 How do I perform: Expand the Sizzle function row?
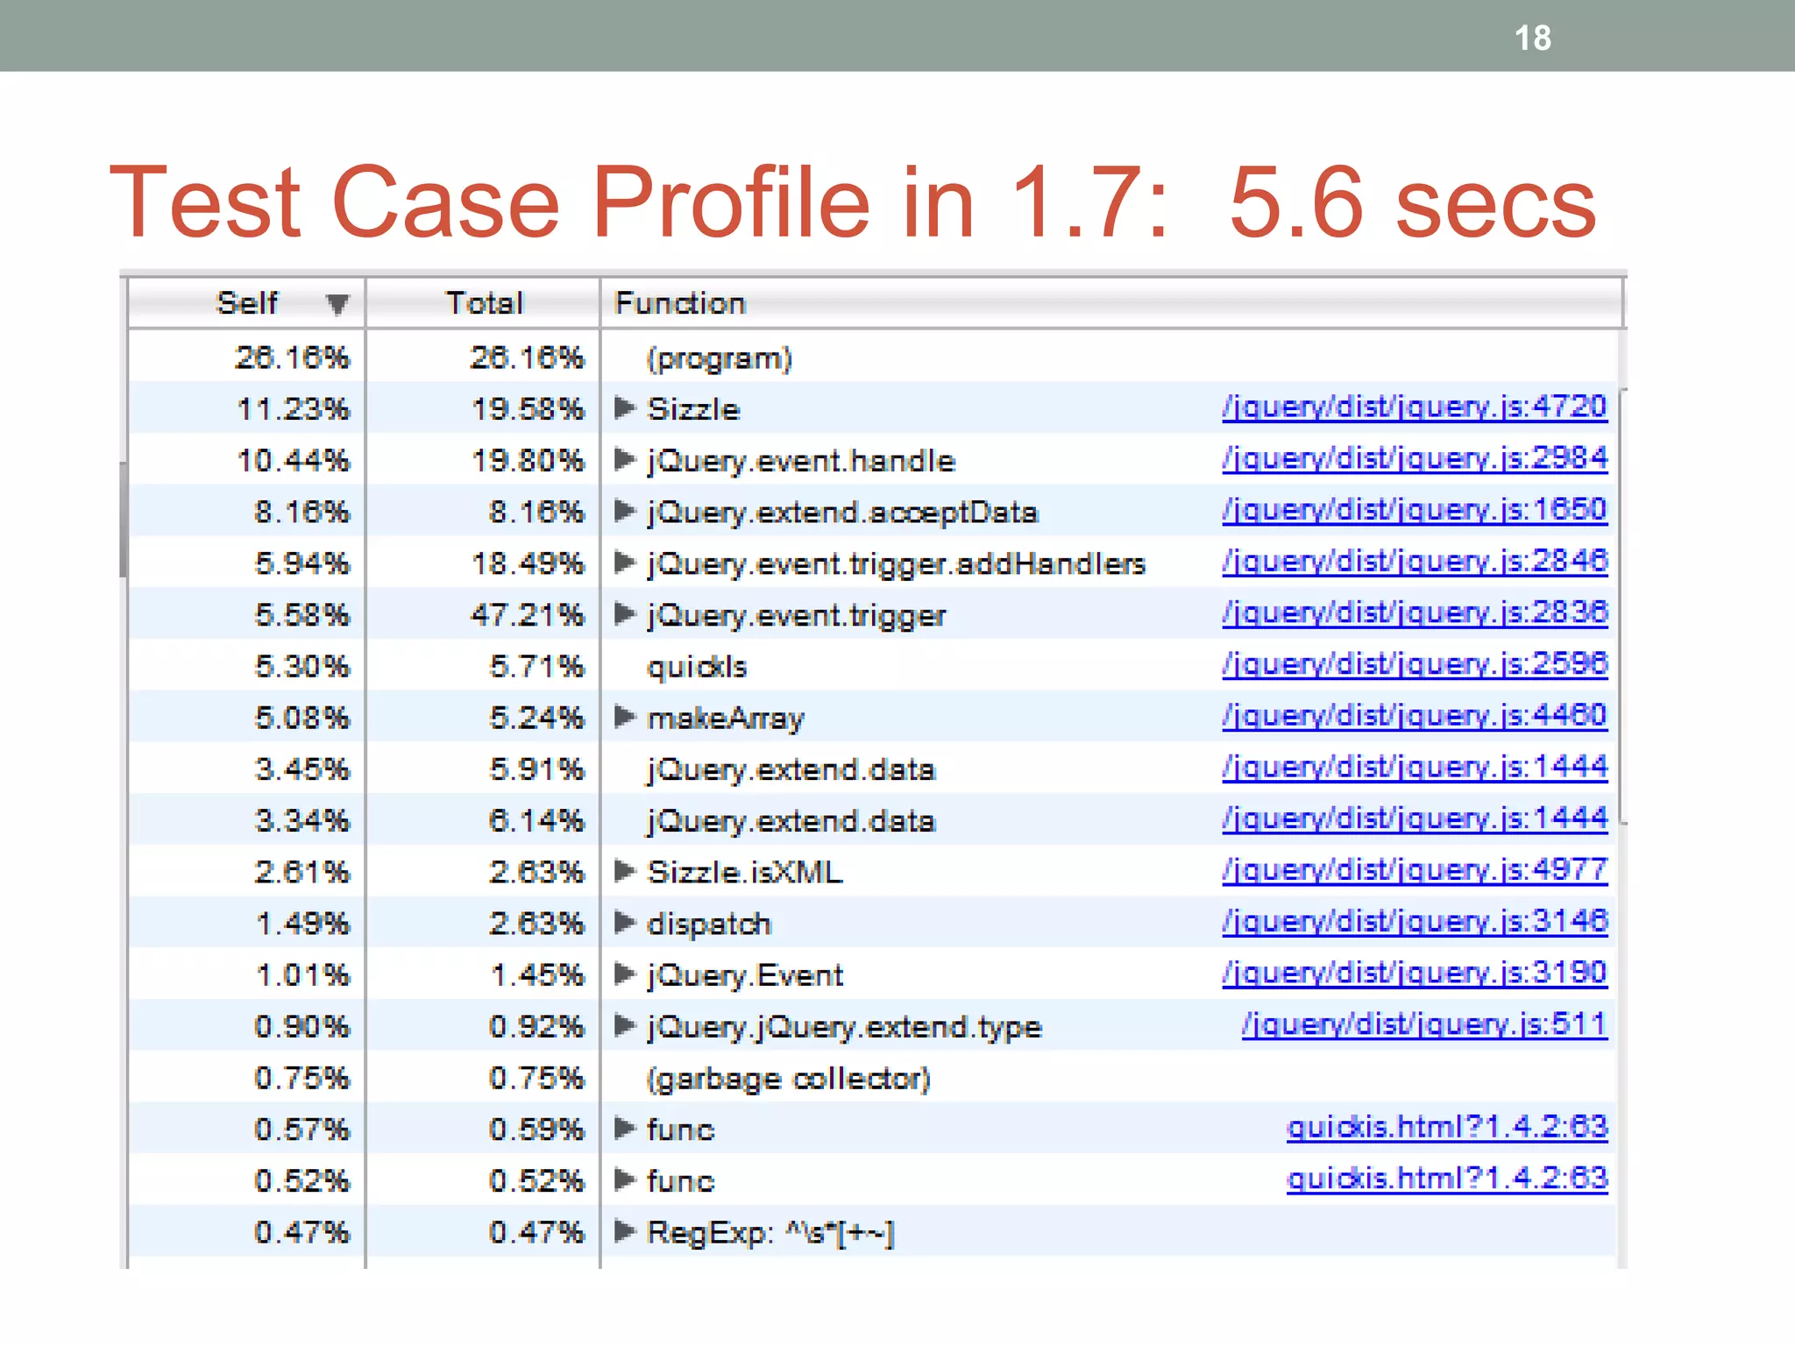pos(624,407)
